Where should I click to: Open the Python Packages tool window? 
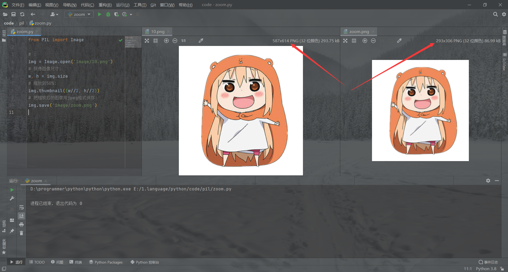pyautogui.click(x=106, y=262)
